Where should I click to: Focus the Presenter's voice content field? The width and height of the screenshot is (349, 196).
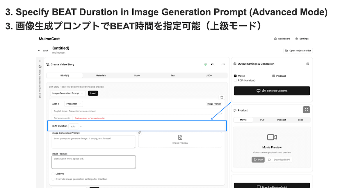[x=137, y=111]
